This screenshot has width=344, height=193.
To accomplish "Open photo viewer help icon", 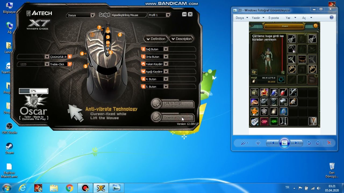I will 331,17.
